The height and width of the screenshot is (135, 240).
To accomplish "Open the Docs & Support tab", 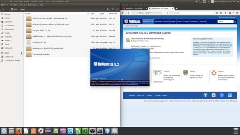I will 183,21.
